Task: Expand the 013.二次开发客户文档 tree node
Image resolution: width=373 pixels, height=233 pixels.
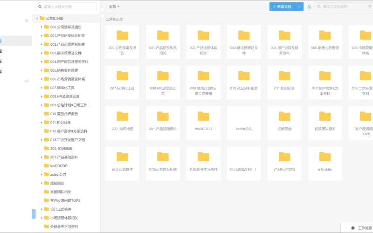Action: click(41, 140)
